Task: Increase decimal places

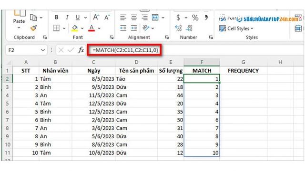Action: 178,28
